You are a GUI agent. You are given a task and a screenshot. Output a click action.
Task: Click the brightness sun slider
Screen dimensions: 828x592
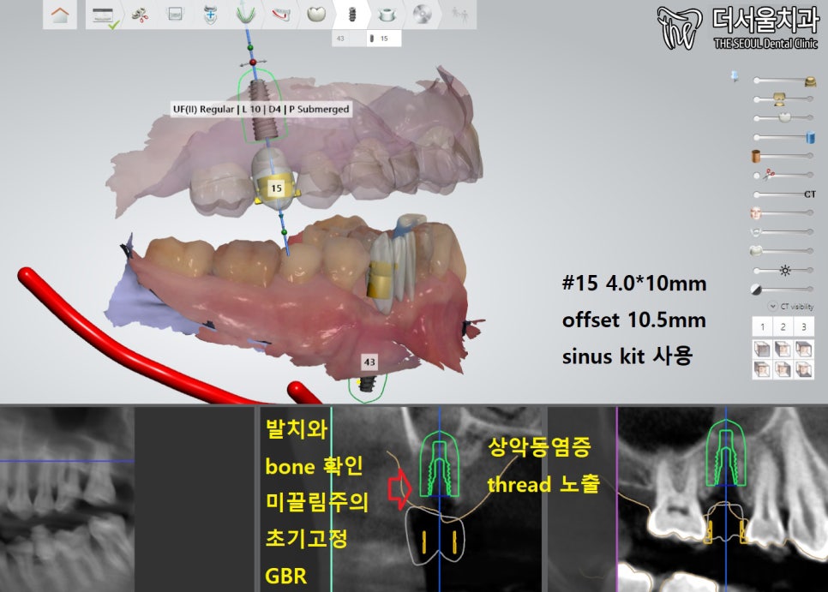(782, 270)
